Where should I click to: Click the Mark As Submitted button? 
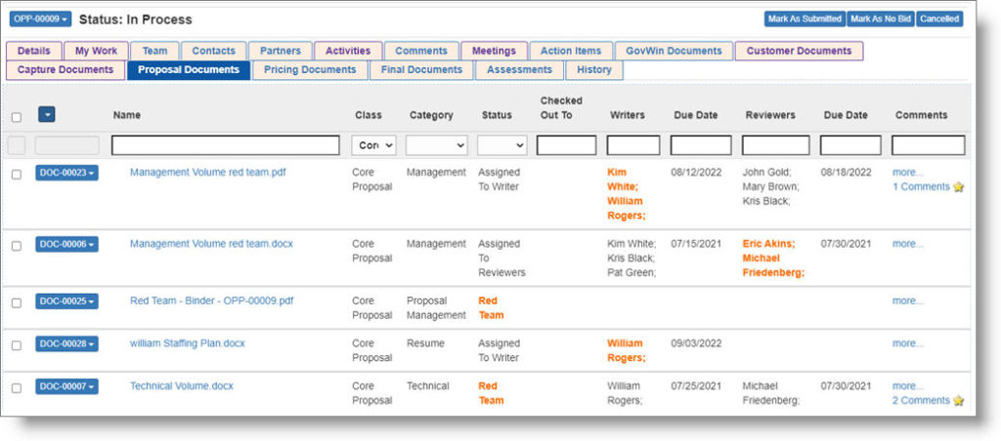tap(805, 20)
